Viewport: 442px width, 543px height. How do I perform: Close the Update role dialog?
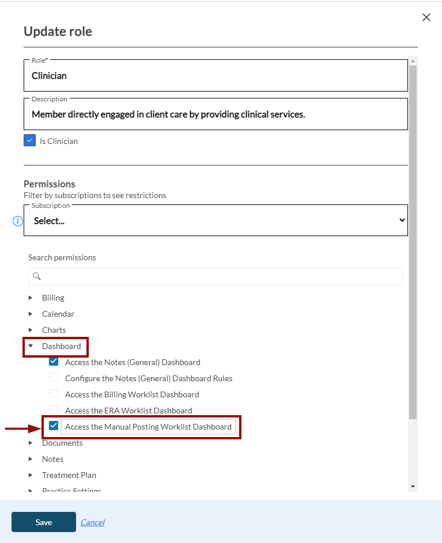tap(426, 17)
